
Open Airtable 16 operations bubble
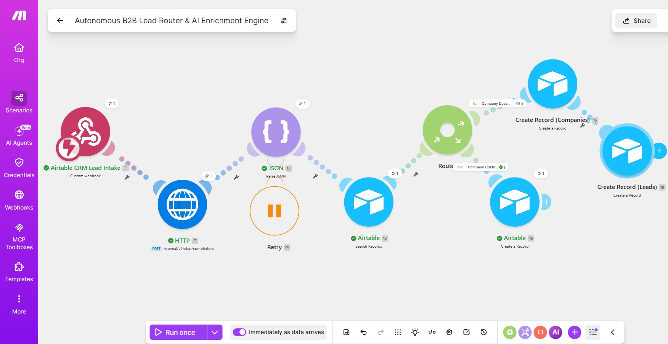[x=541, y=173]
